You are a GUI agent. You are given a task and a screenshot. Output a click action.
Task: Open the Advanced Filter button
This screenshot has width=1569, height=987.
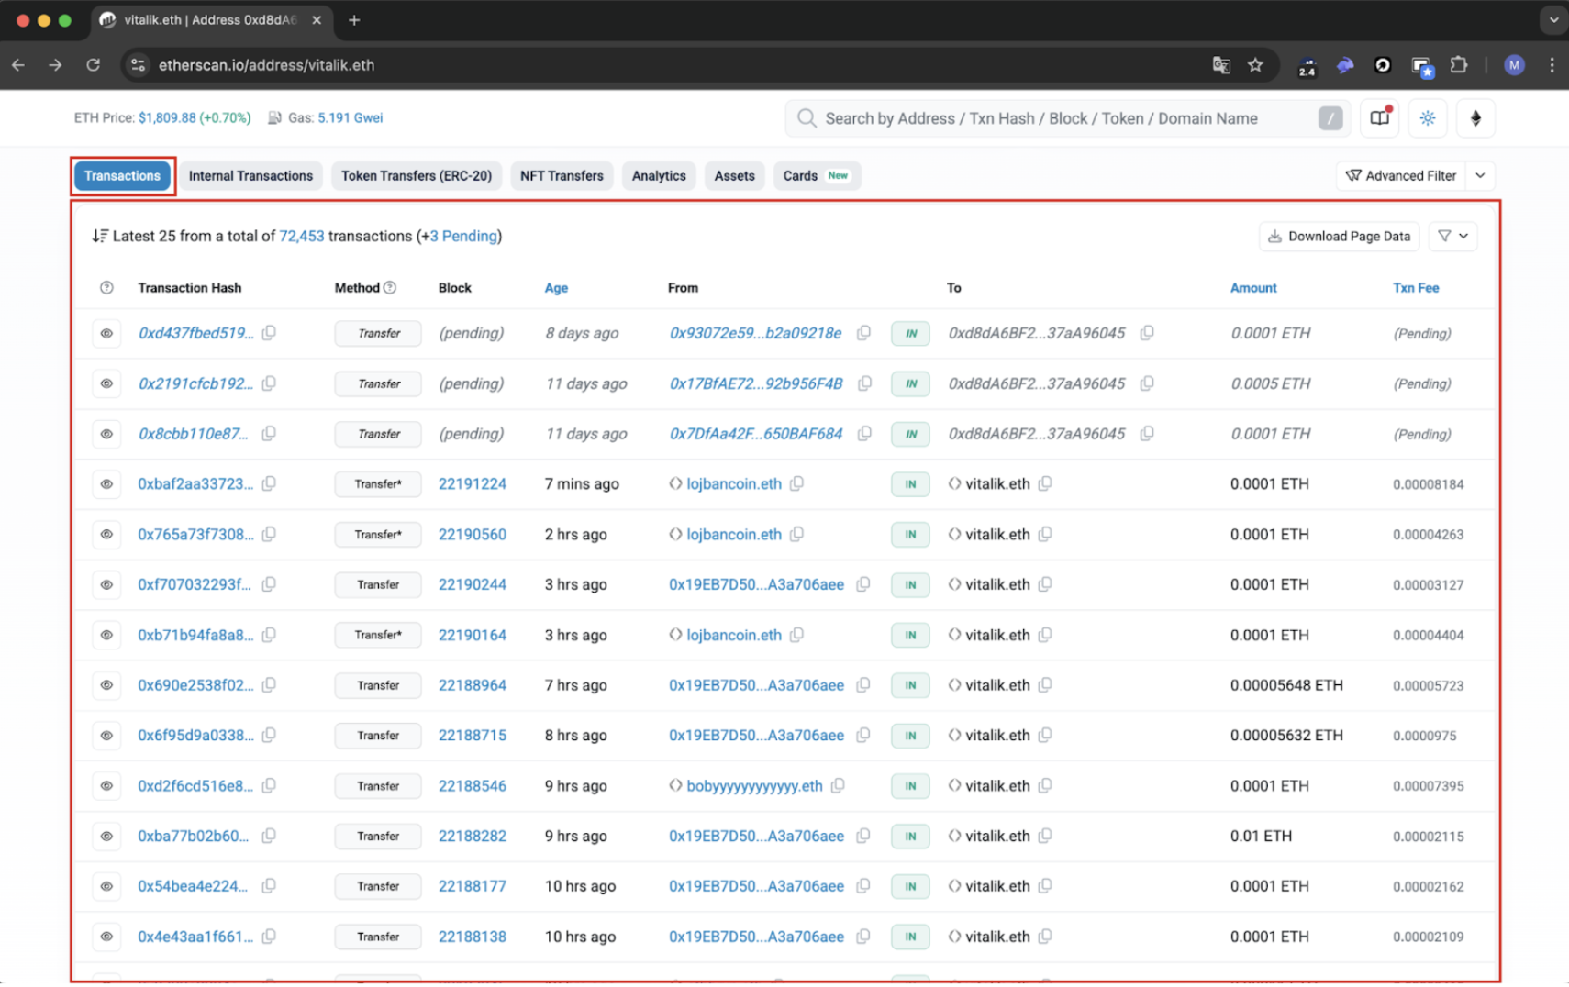tap(1401, 175)
